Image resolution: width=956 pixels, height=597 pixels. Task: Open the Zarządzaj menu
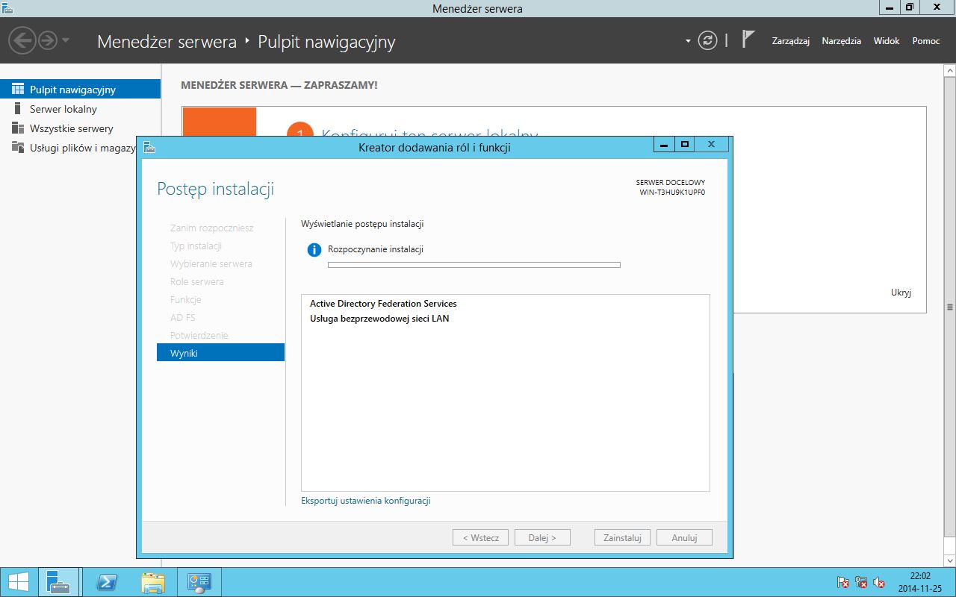pos(791,41)
